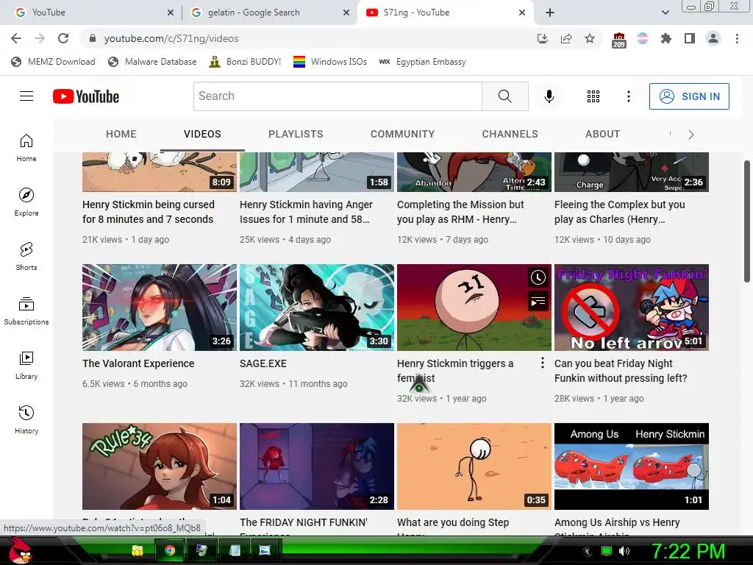Open the extensions puzzle icon
Viewport: 753px width, 565px height.
pyautogui.click(x=665, y=38)
